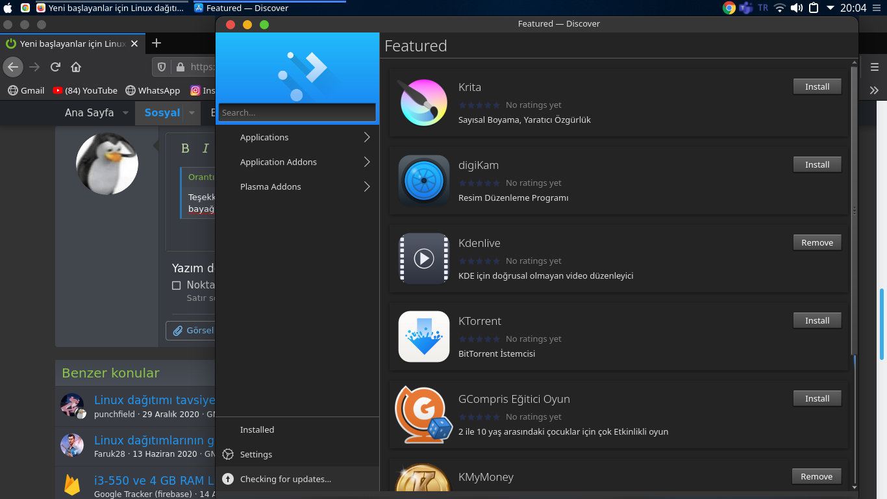The image size is (887, 499).
Task: Go back in the Firefox window
Action: 13,67
